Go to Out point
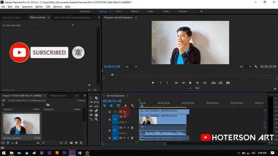 point(205,83)
